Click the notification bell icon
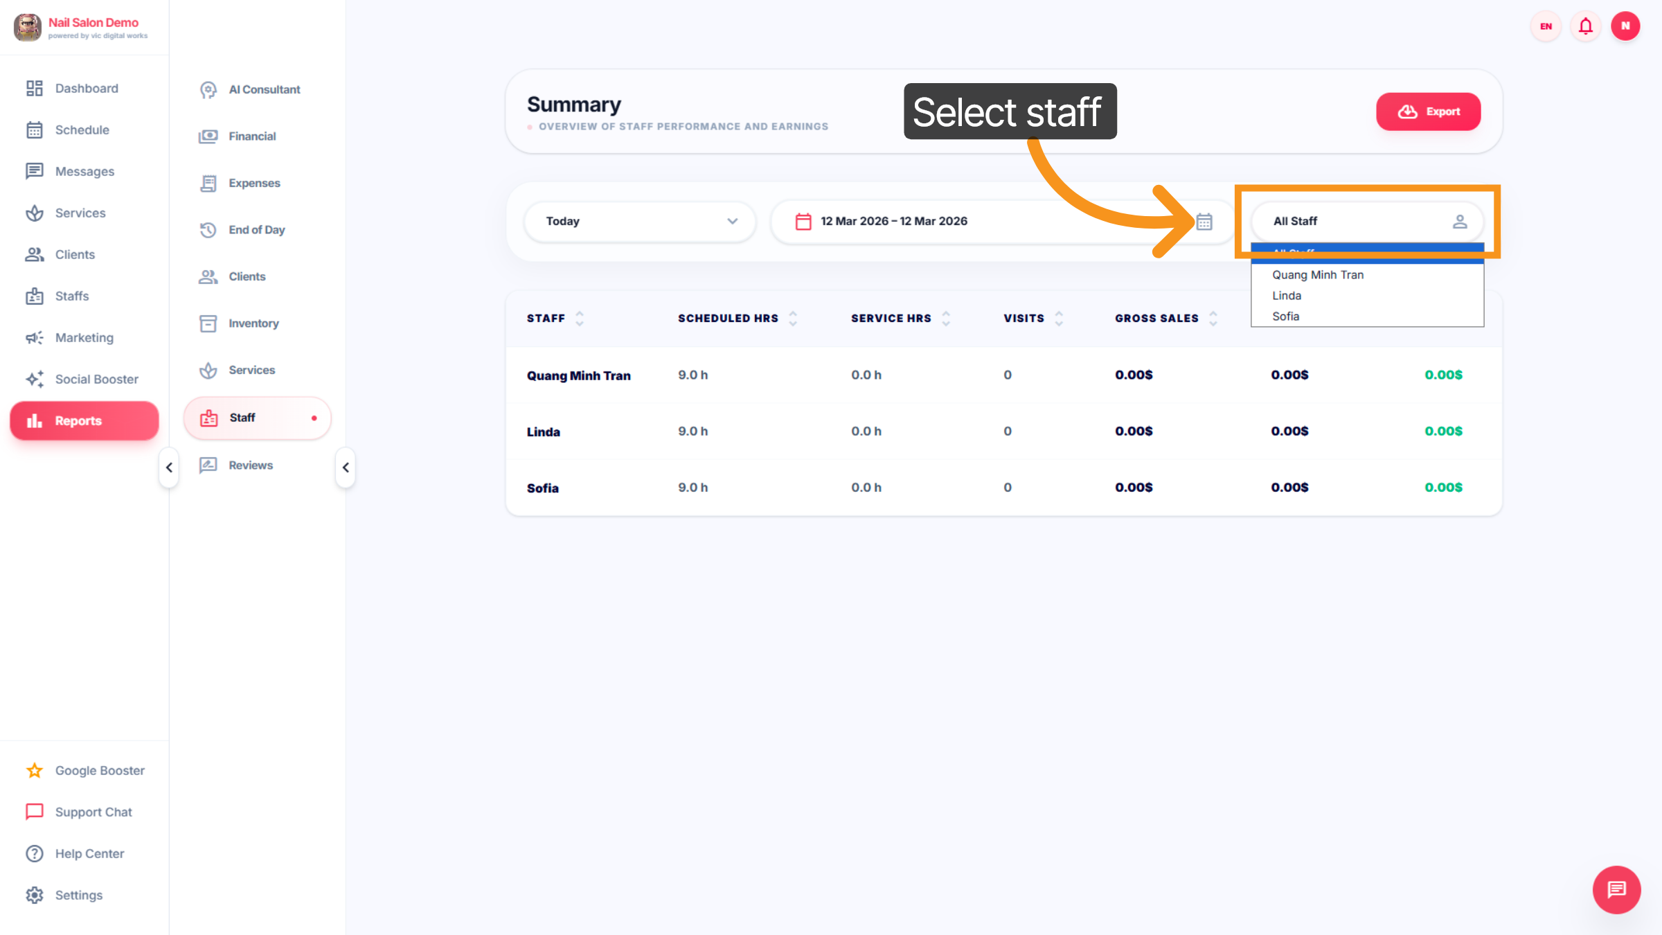The width and height of the screenshot is (1662, 935). coord(1585,26)
